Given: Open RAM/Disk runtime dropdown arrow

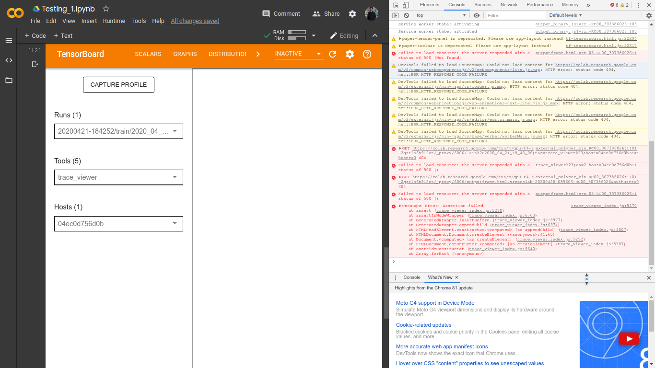Looking at the screenshot, I should 314,35.
